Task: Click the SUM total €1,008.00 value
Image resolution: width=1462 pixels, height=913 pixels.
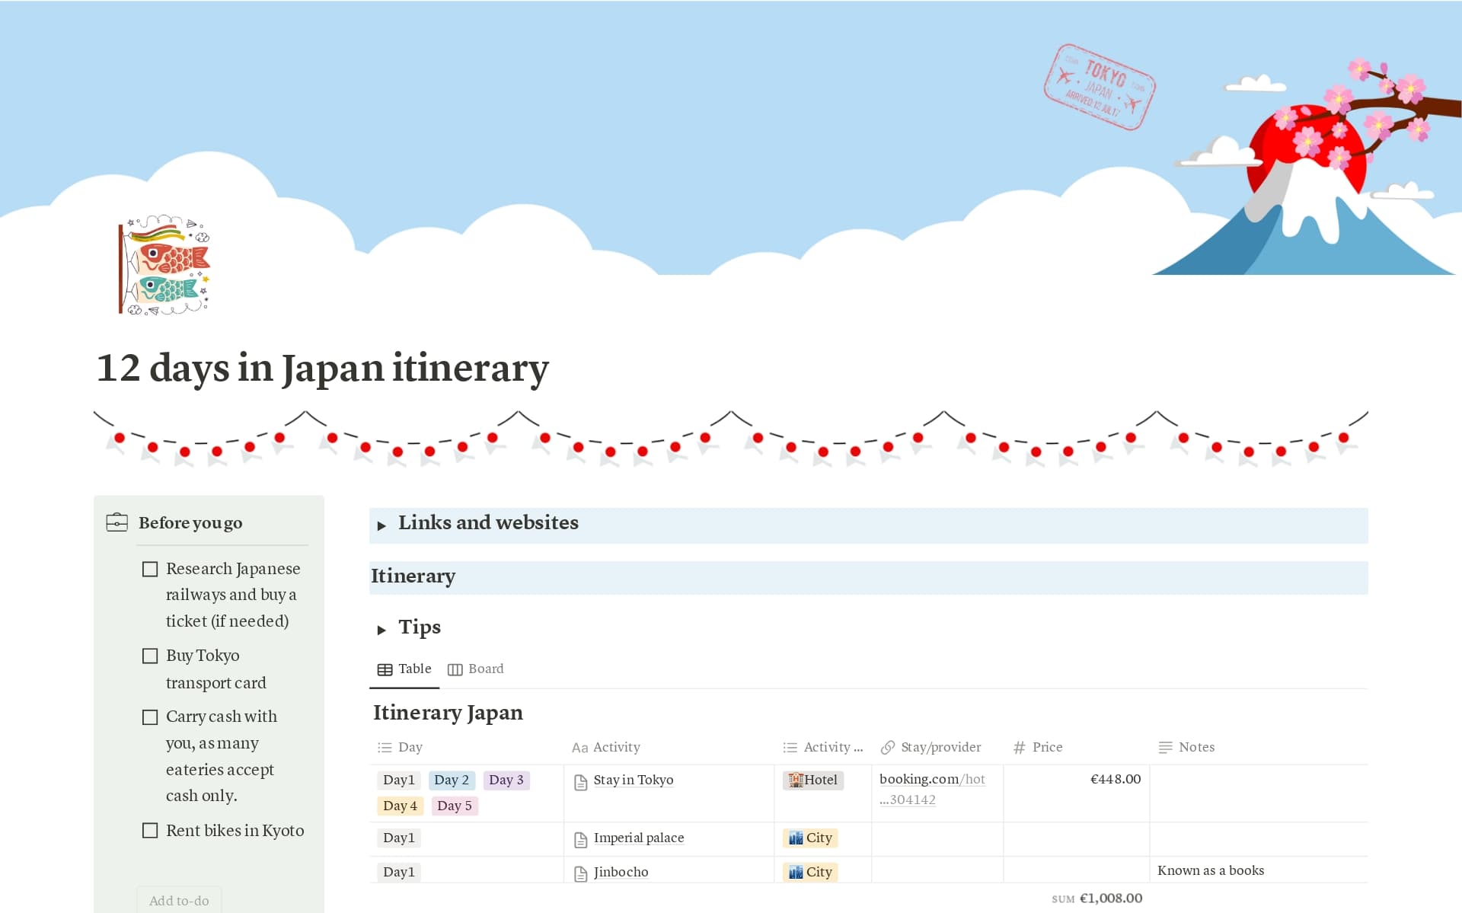Action: coord(1112,899)
